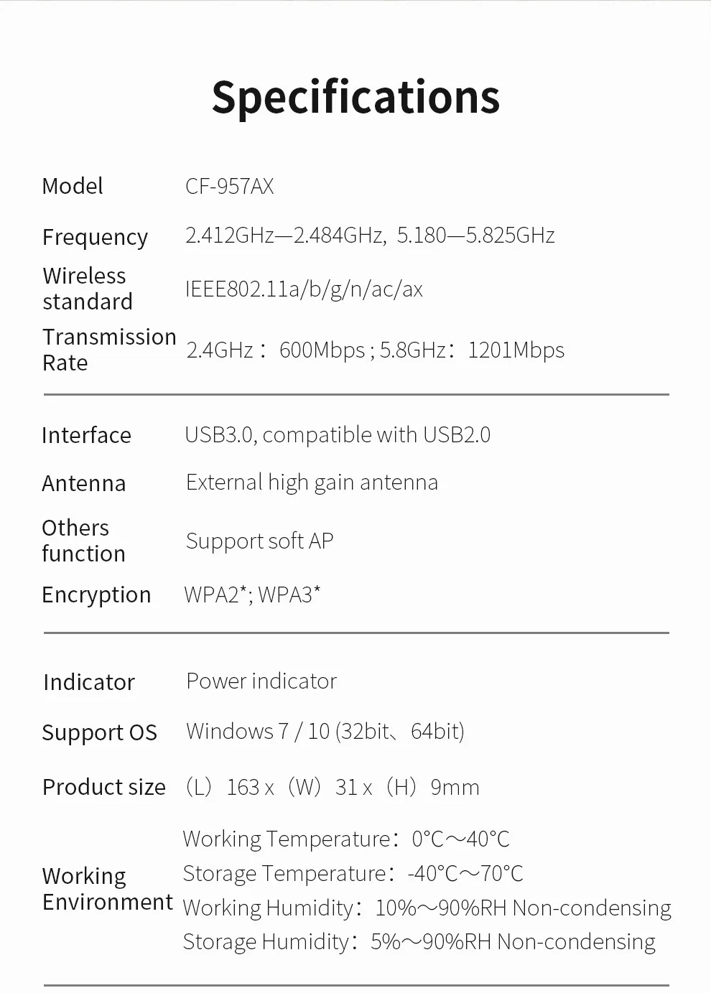Select the Power indicator text
Viewport: 711px width, 993px height.
[261, 681]
